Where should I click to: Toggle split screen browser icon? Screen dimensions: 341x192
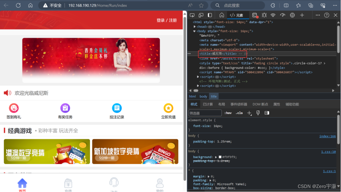coord(286,6)
